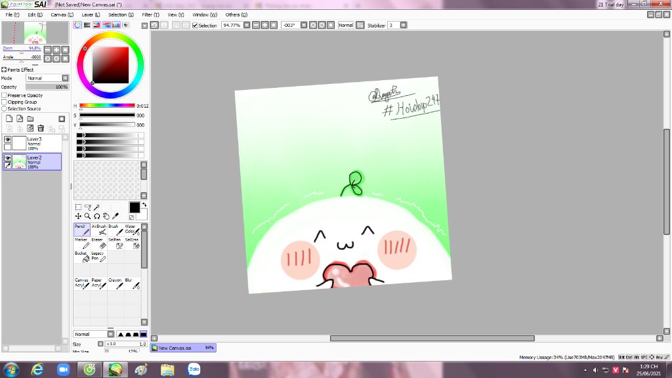Select the Selection Source radio button
Viewport: 672px width, 378px height.
pyautogui.click(x=5, y=109)
